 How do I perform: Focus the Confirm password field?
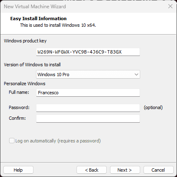coord(88,119)
